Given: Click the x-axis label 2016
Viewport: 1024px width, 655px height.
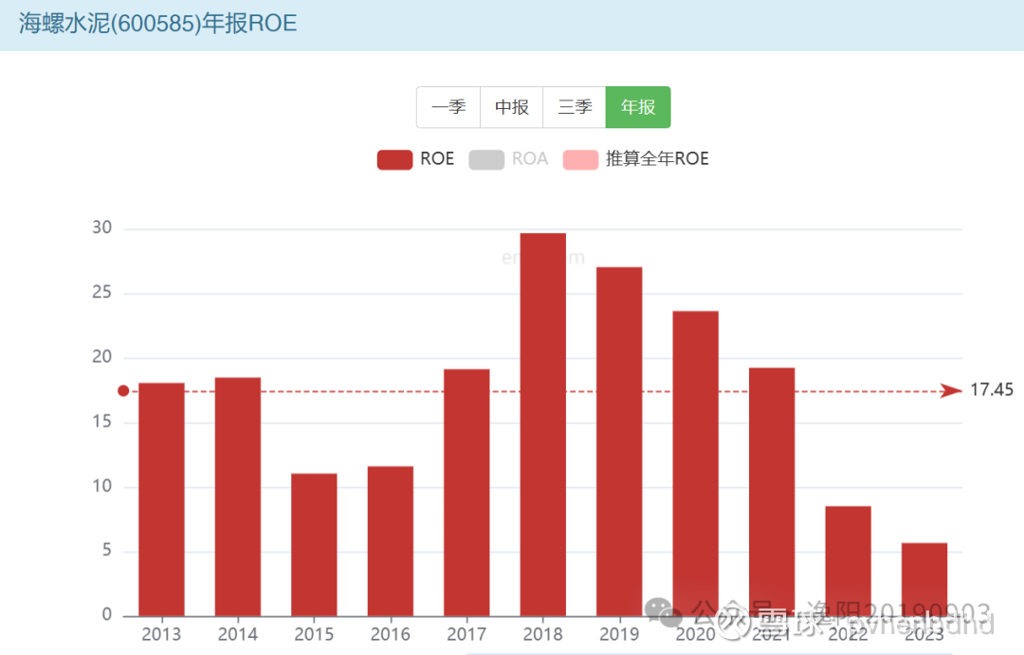Looking at the screenshot, I should (391, 634).
